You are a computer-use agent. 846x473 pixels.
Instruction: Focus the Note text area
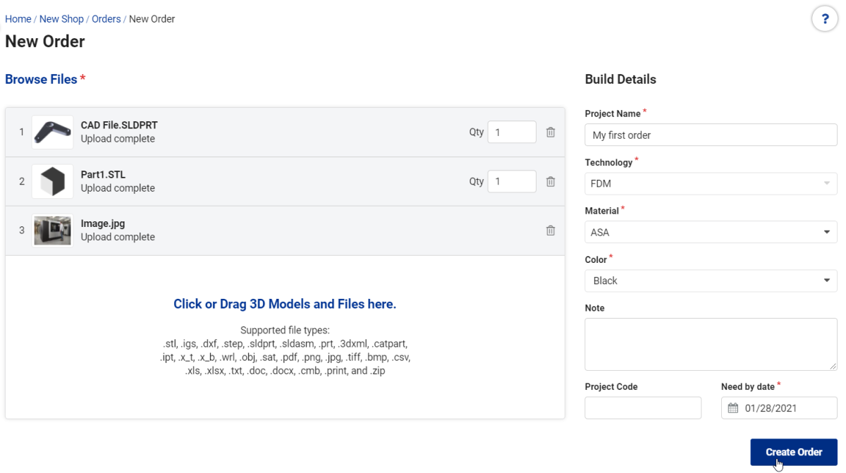point(711,344)
